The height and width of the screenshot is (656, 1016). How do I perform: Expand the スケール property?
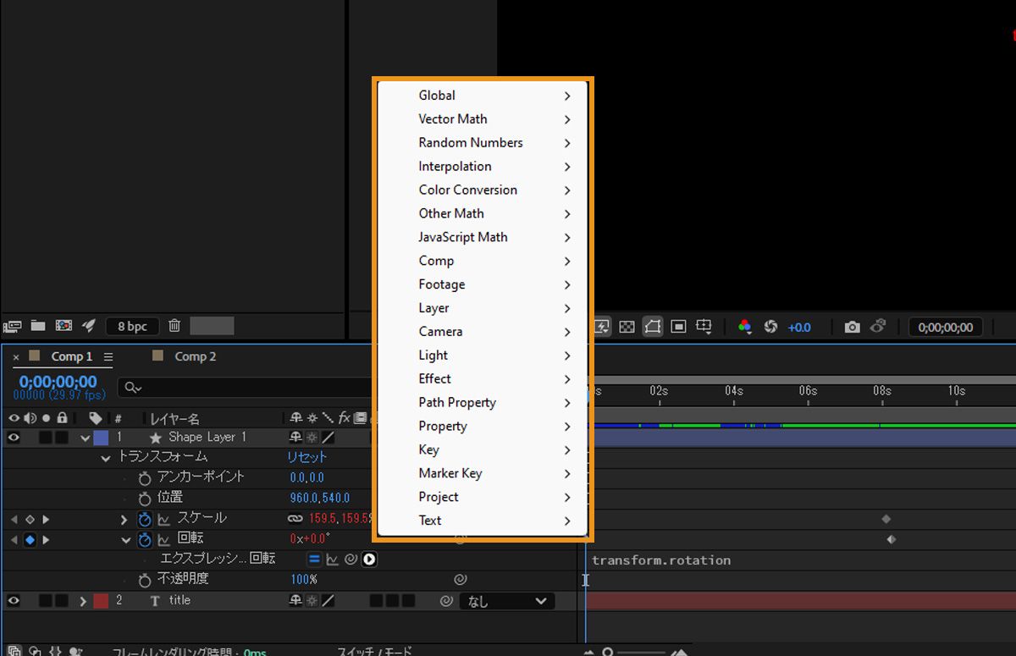click(x=124, y=518)
